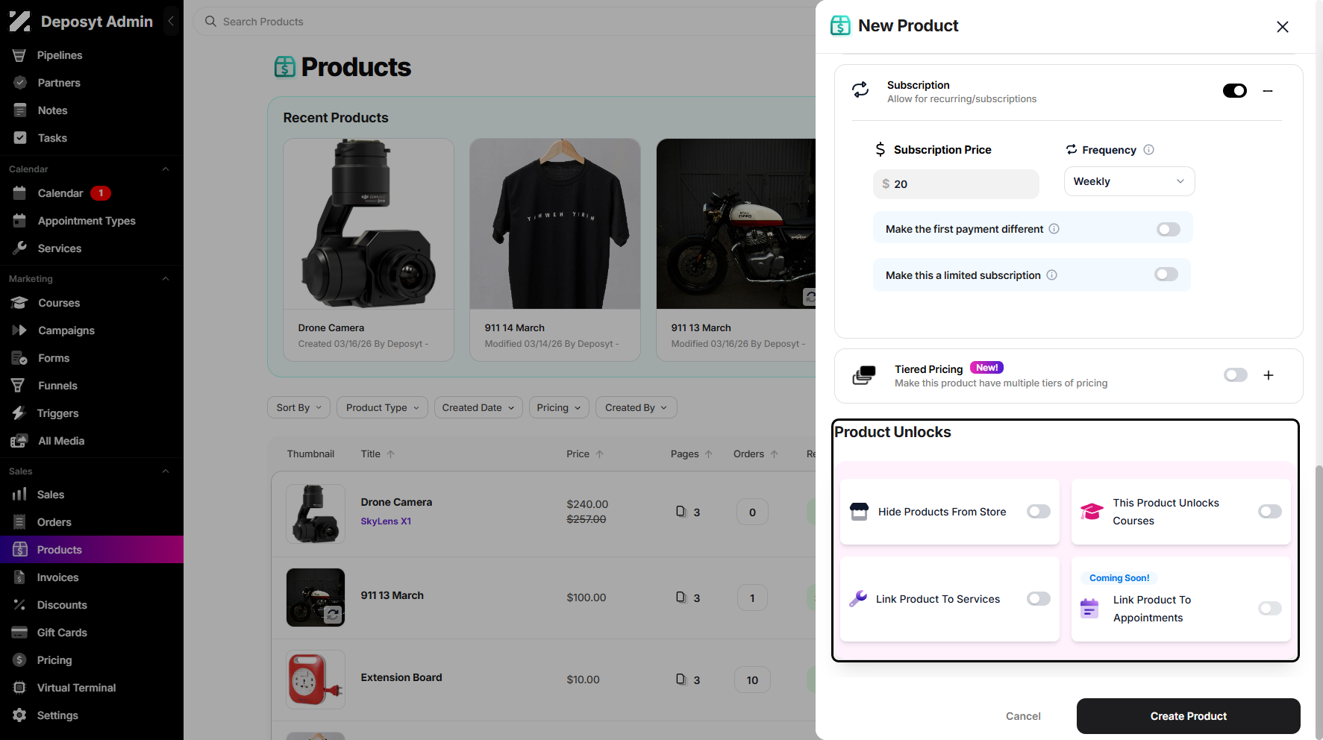1323x740 pixels.
Task: Click the Campaigns arrow icon in sidebar
Action: (x=20, y=330)
